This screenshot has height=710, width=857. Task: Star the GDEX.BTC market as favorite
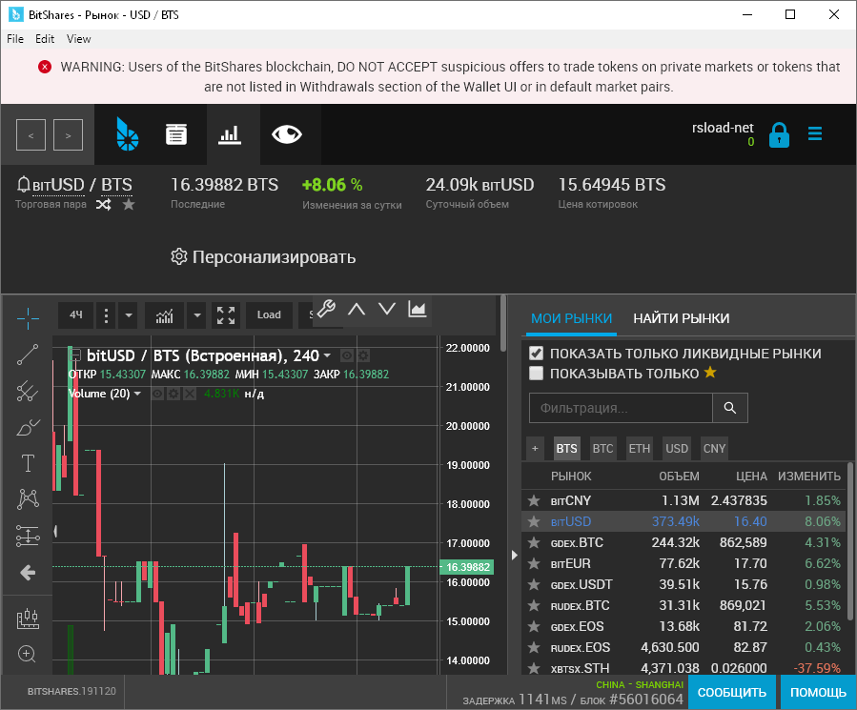(x=534, y=542)
